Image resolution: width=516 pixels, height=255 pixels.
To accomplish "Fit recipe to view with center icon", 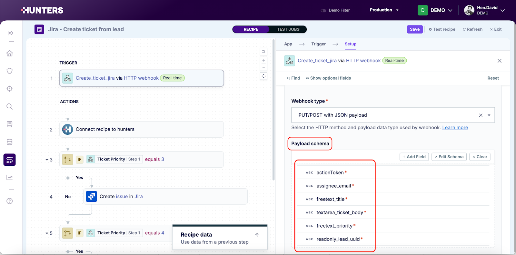I will pos(263,76).
